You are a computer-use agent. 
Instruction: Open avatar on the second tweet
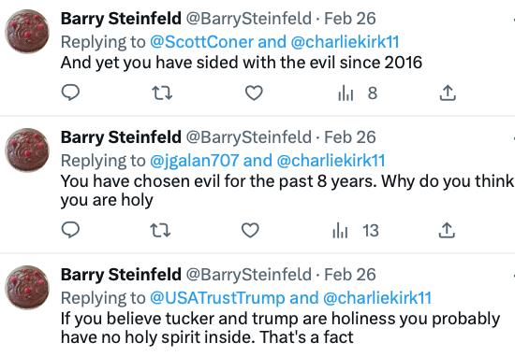click(x=27, y=150)
